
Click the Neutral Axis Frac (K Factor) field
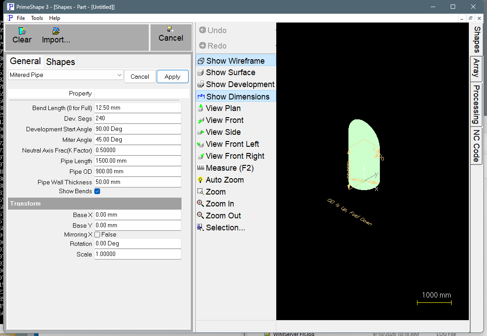138,150
